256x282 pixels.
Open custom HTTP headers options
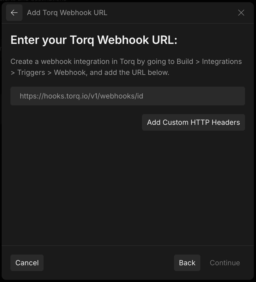pos(193,122)
